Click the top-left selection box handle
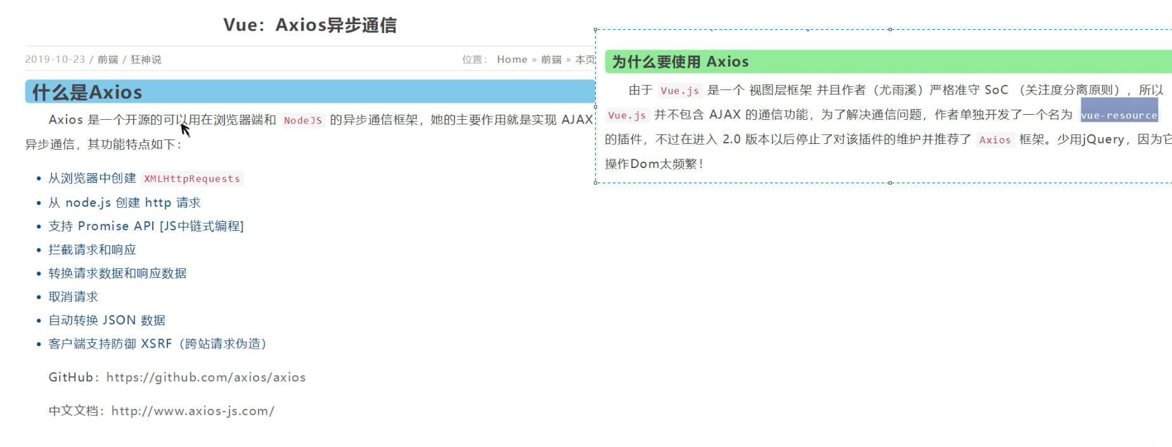This screenshot has height=447, width=1172. (596, 30)
